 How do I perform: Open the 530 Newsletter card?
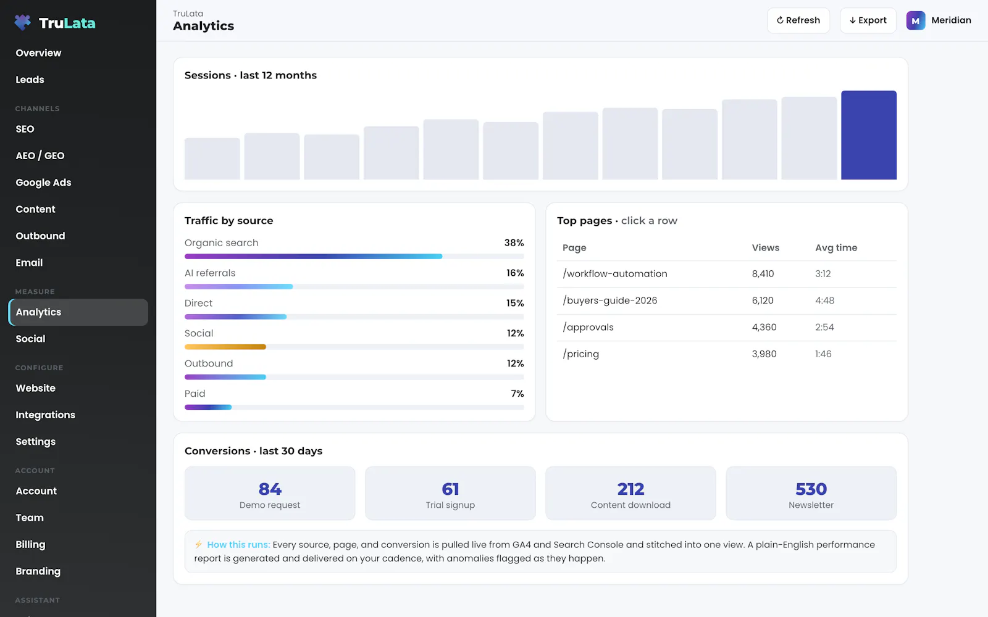(x=811, y=493)
